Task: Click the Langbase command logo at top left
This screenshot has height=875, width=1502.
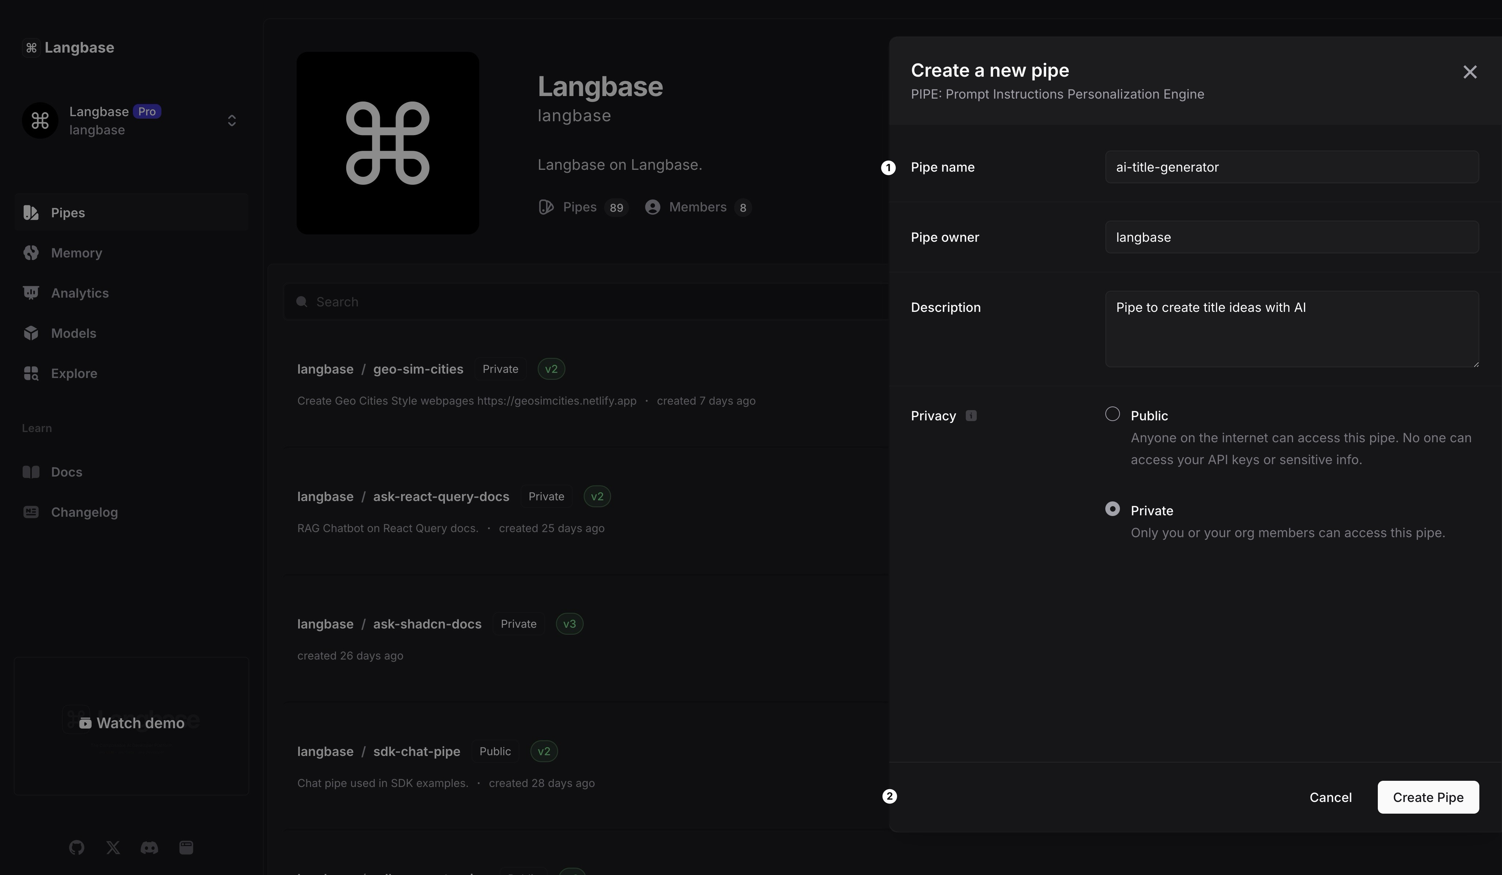Action: [x=31, y=48]
